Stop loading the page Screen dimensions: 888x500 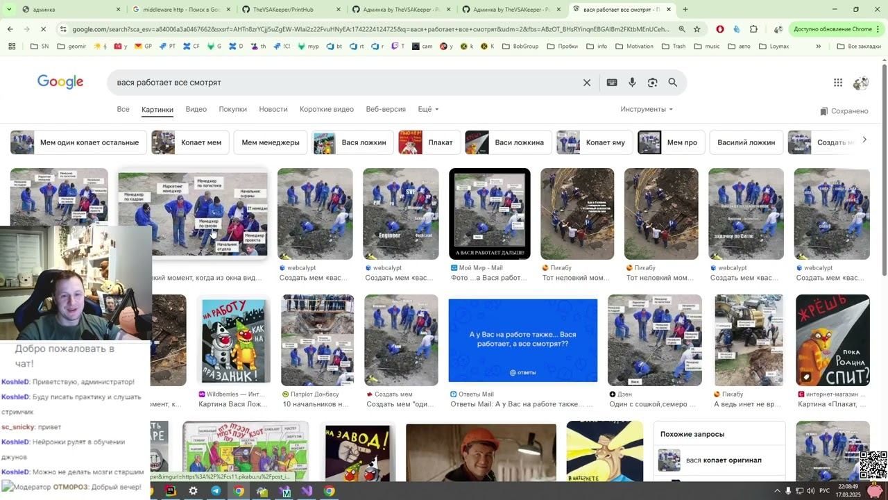coord(43,29)
